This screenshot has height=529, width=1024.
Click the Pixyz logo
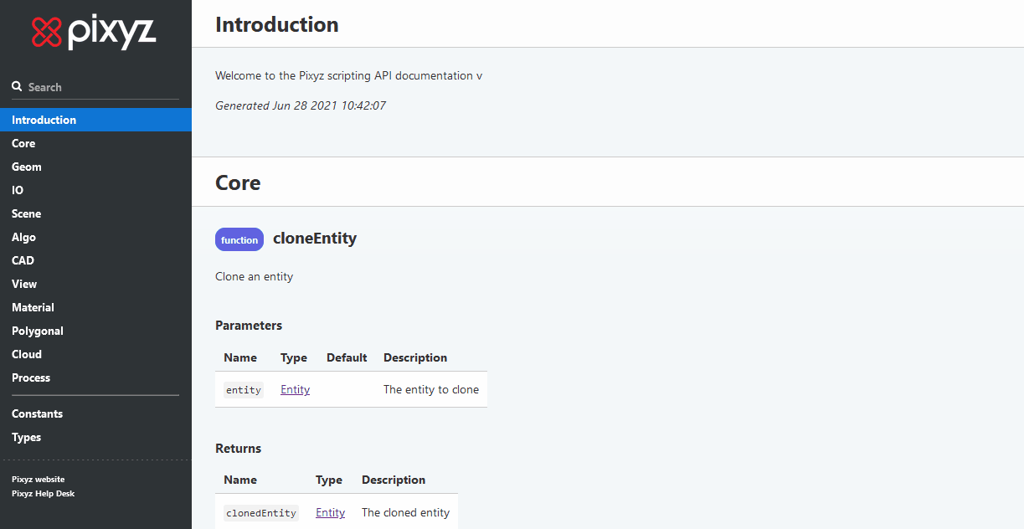94,33
